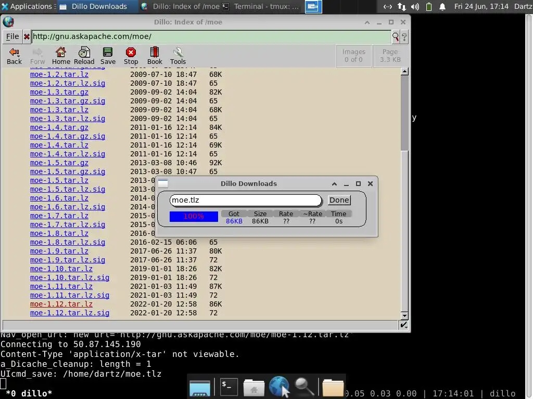Click the '2022-01-20 12:58' date of moe-1.12.tar.lz
Image resolution: width=533 pixels, height=399 pixels.
163,304
